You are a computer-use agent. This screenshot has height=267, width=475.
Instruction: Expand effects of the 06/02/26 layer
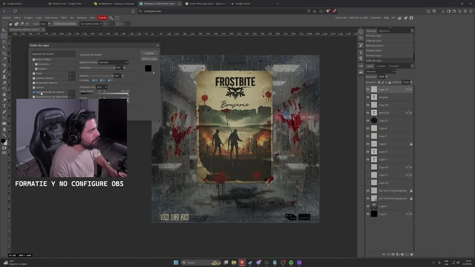click(411, 113)
